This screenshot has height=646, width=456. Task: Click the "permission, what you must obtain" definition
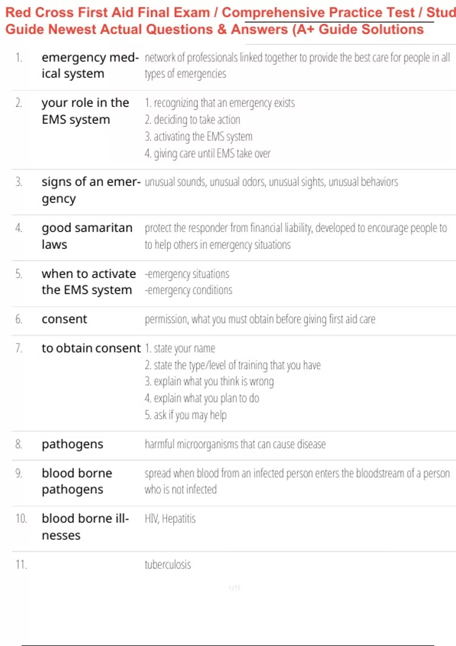coord(260,319)
